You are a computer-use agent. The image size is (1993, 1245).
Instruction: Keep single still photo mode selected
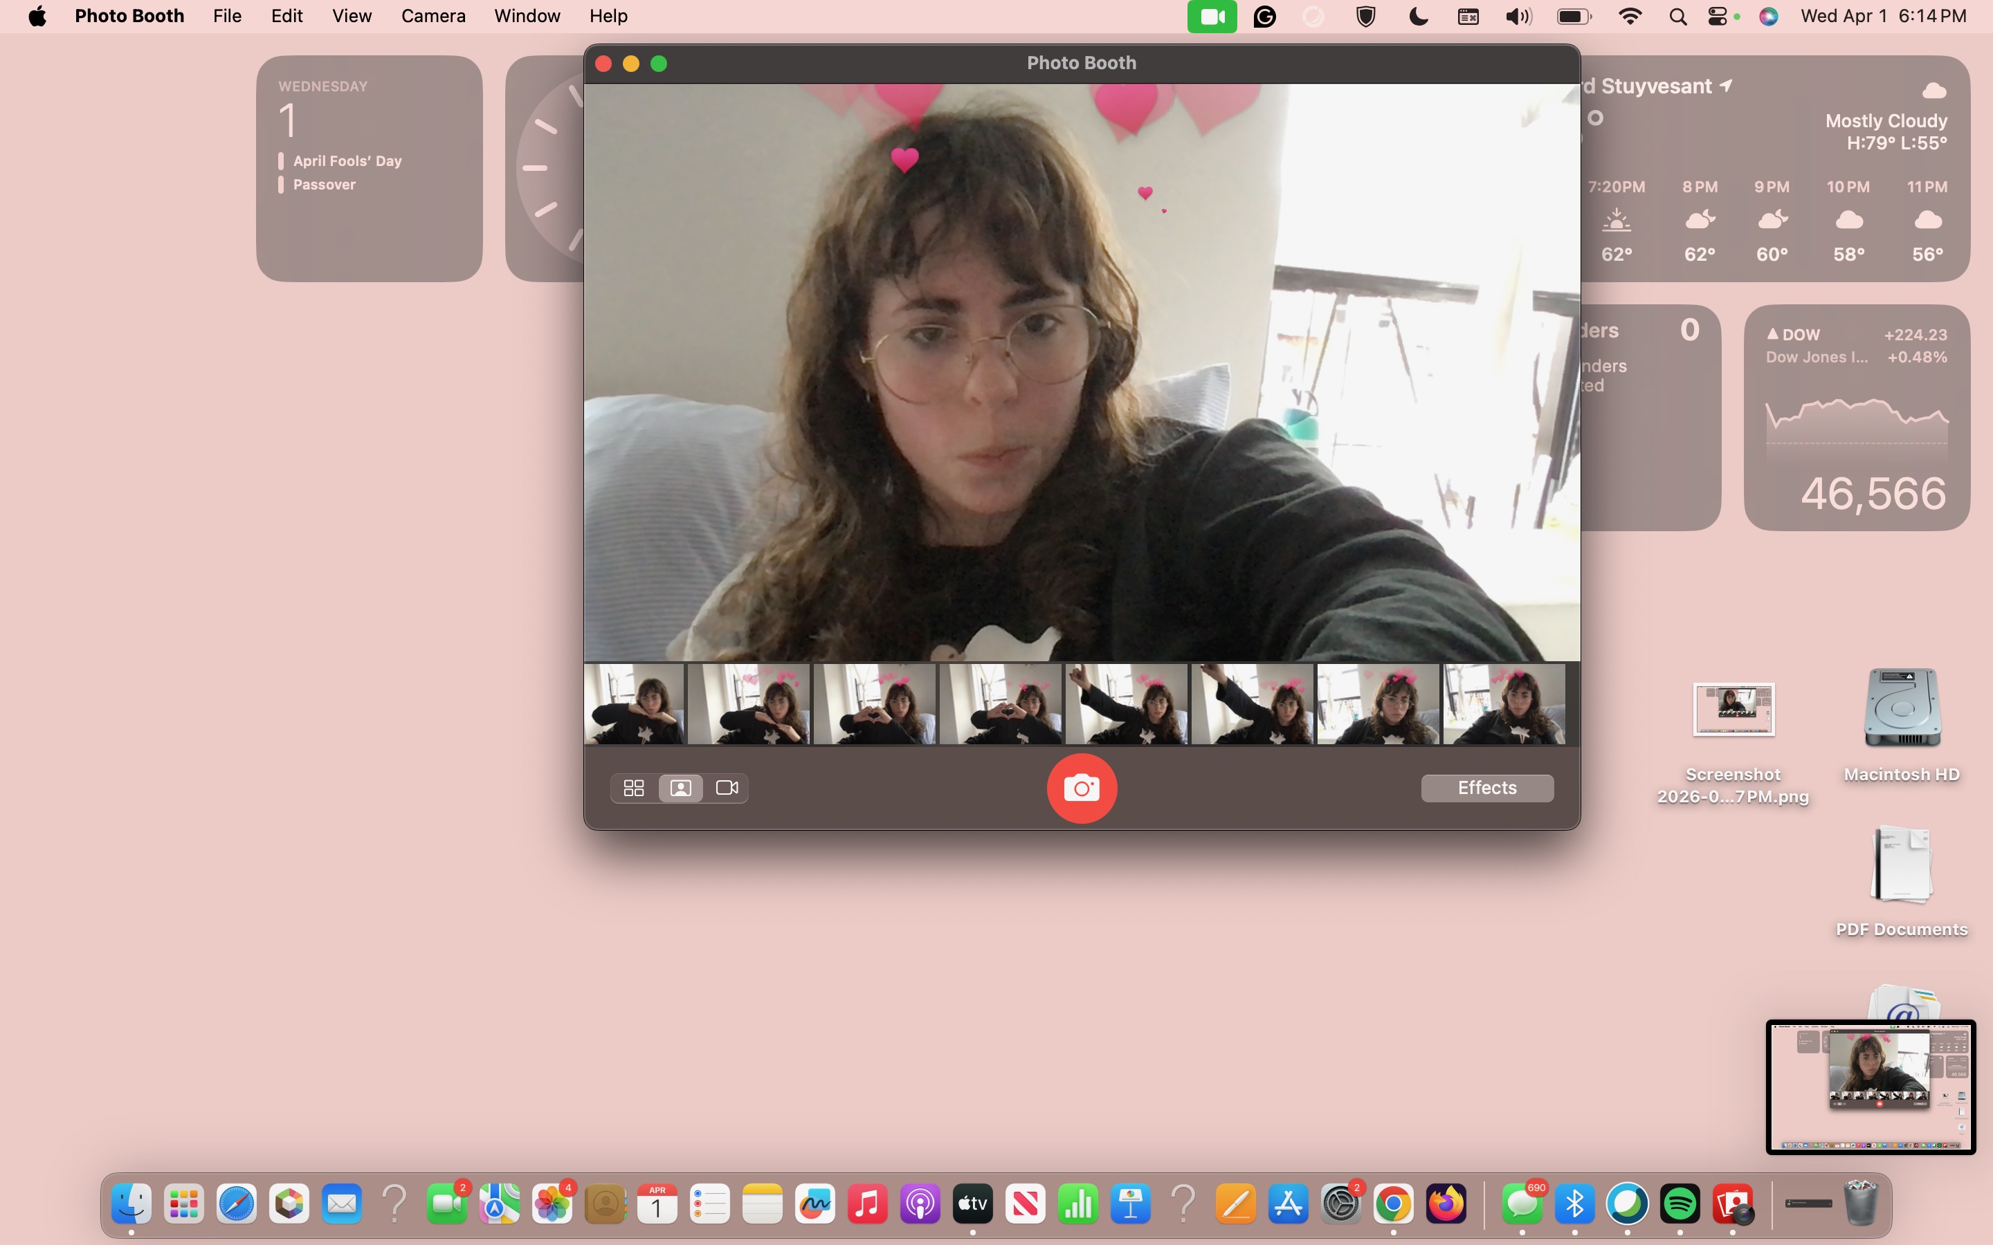click(679, 788)
